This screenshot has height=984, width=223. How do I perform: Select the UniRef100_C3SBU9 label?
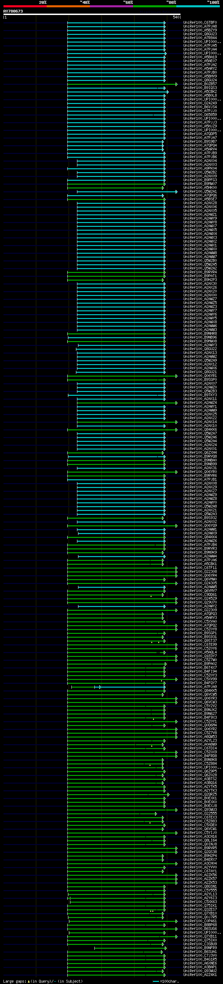[200, 944]
